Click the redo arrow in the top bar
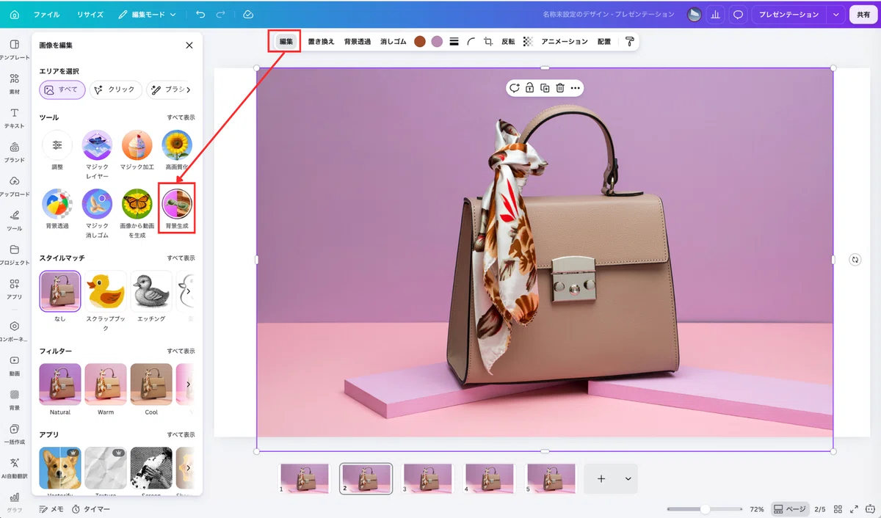 222,14
